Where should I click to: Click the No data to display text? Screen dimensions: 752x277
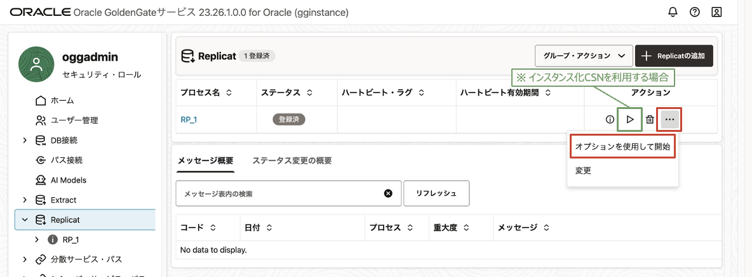click(x=213, y=250)
